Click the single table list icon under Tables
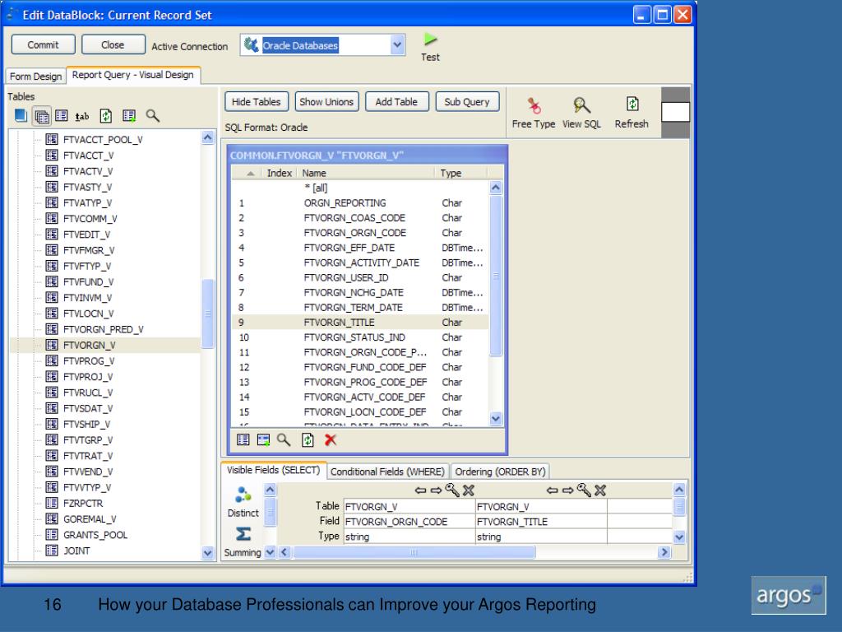Image resolution: width=842 pixels, height=632 pixels. 62,115
